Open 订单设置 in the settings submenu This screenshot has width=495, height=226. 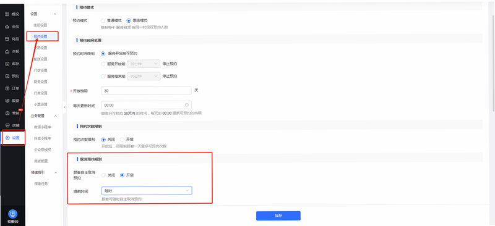40,93
